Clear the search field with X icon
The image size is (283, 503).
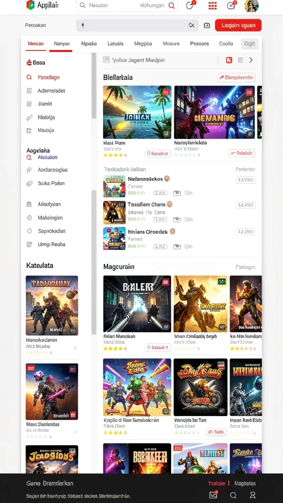[192, 26]
